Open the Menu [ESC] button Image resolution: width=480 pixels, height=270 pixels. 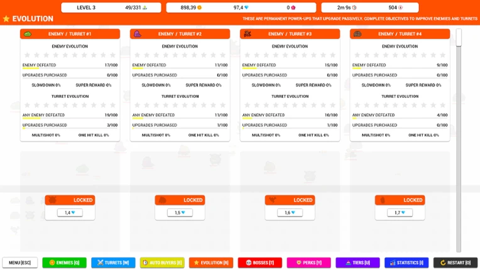coord(20,262)
